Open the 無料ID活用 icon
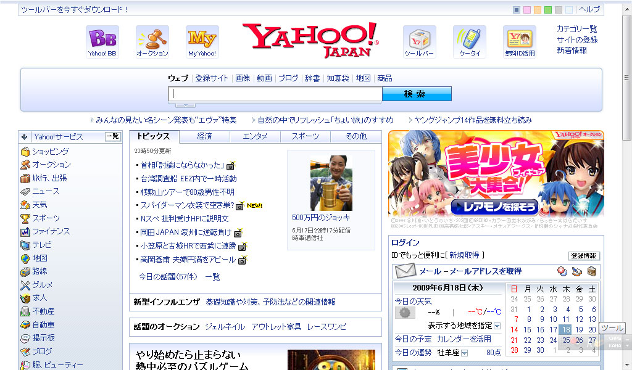Viewport: 632px width, 370px height. click(520, 42)
